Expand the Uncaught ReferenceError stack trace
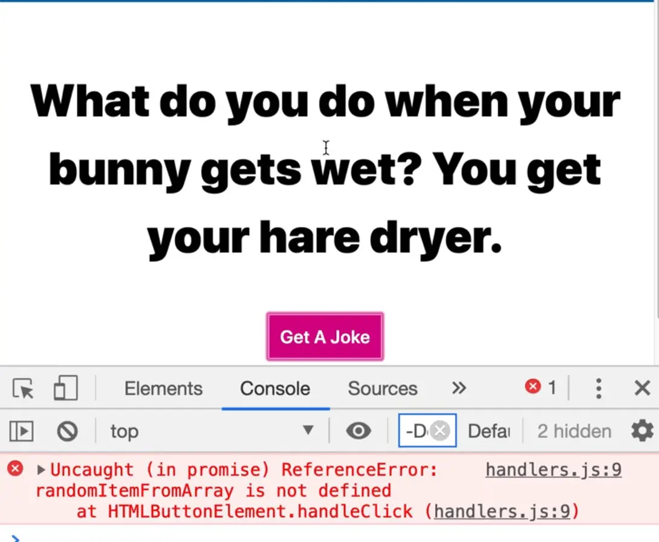Image resolution: width=659 pixels, height=542 pixels. pyautogui.click(x=41, y=470)
